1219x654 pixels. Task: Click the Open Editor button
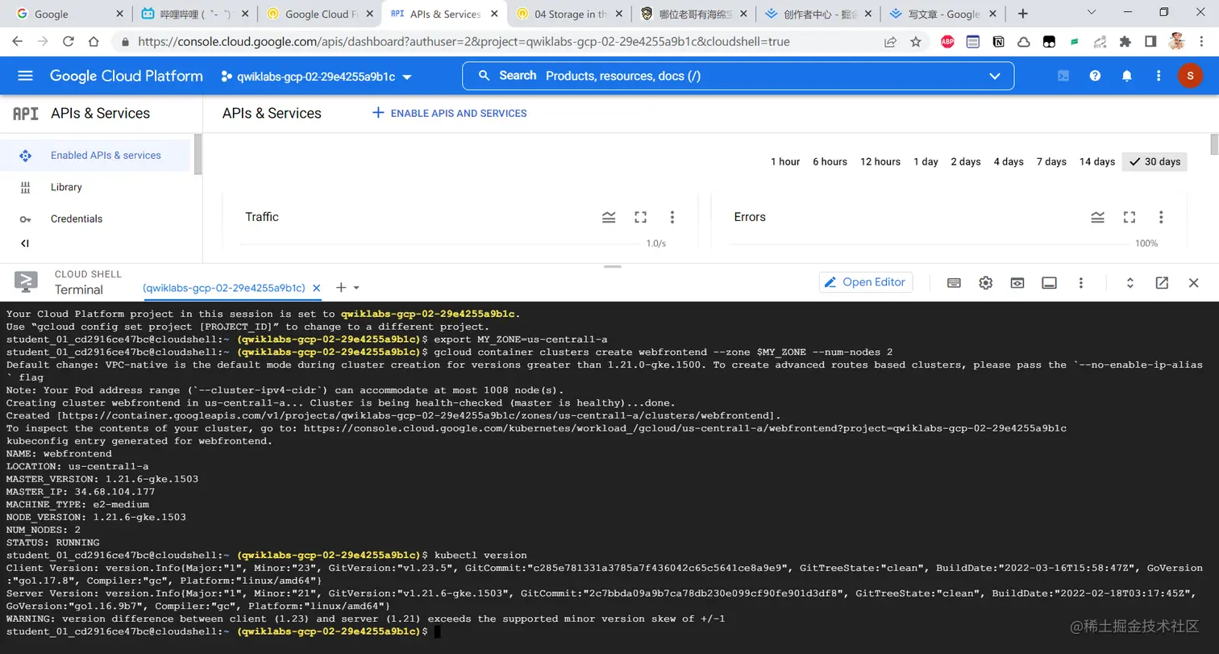(x=866, y=282)
